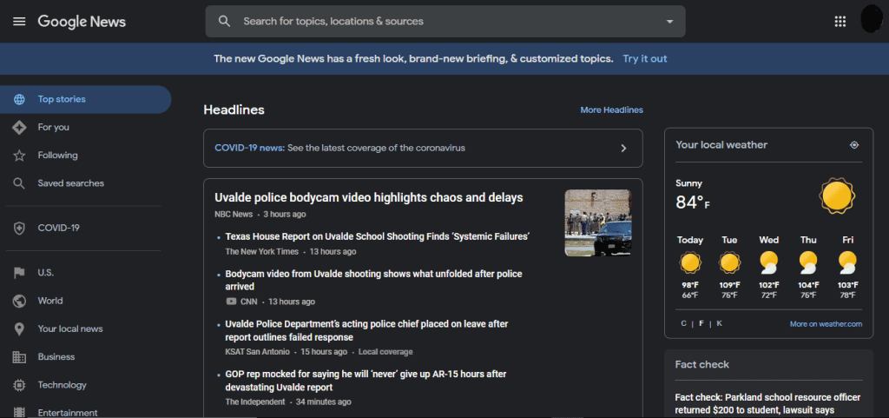Click the COVID-19 banner chevron arrow
The image size is (889, 418).
(623, 148)
